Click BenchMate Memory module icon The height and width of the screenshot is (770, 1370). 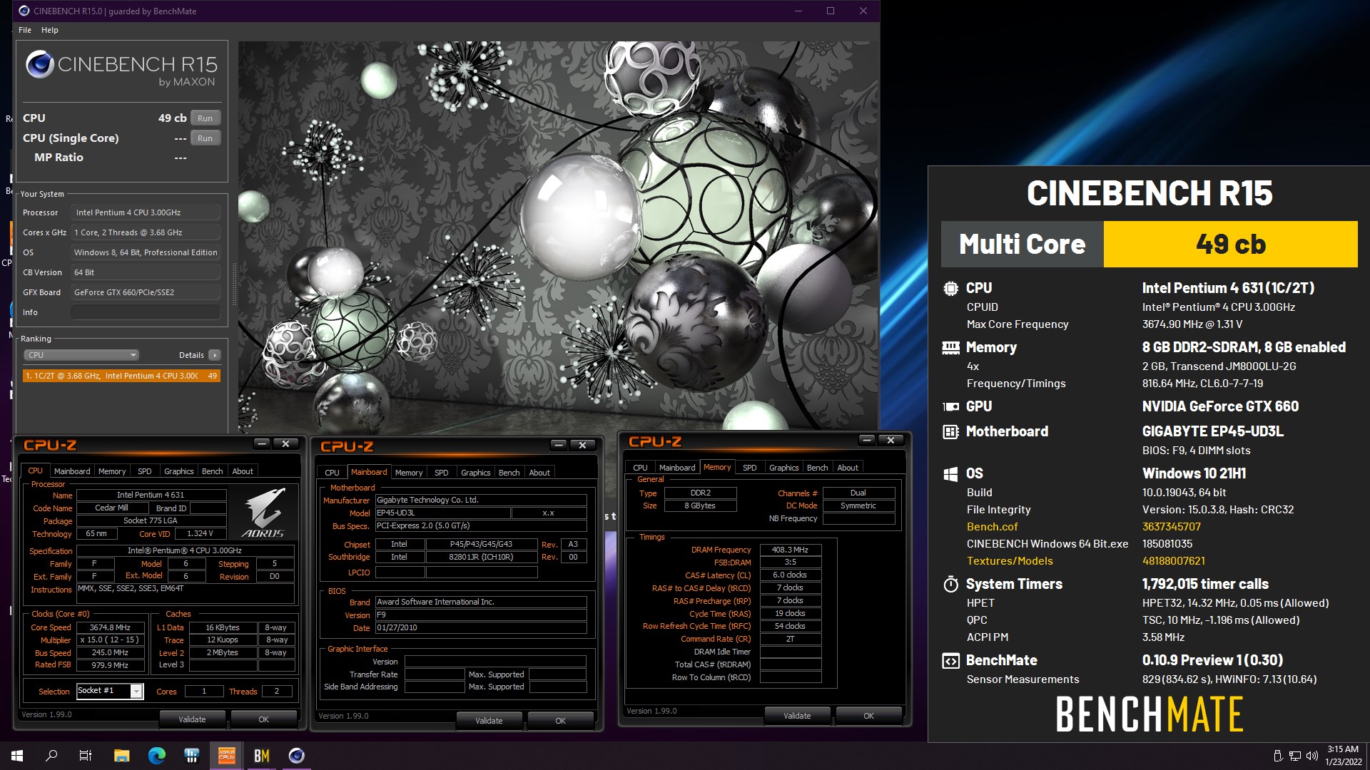pos(950,348)
